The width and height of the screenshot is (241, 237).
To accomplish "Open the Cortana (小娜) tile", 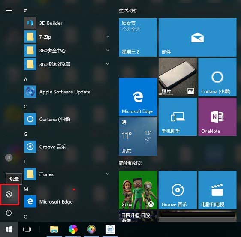I will pyautogui.click(x=217, y=77).
